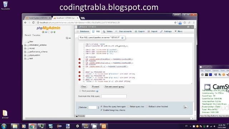Click help icon beside Run SQL query heading
The height and width of the screenshot is (129, 229).
pyautogui.click(x=122, y=38)
